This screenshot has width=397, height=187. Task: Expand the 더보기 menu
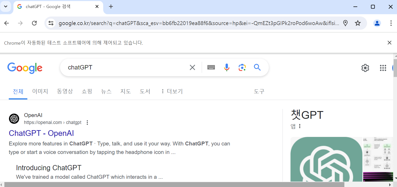(172, 91)
